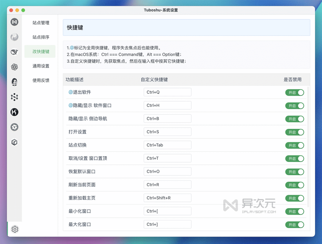
Task: Open the 站点排序 settings page
Action: [x=40, y=37]
